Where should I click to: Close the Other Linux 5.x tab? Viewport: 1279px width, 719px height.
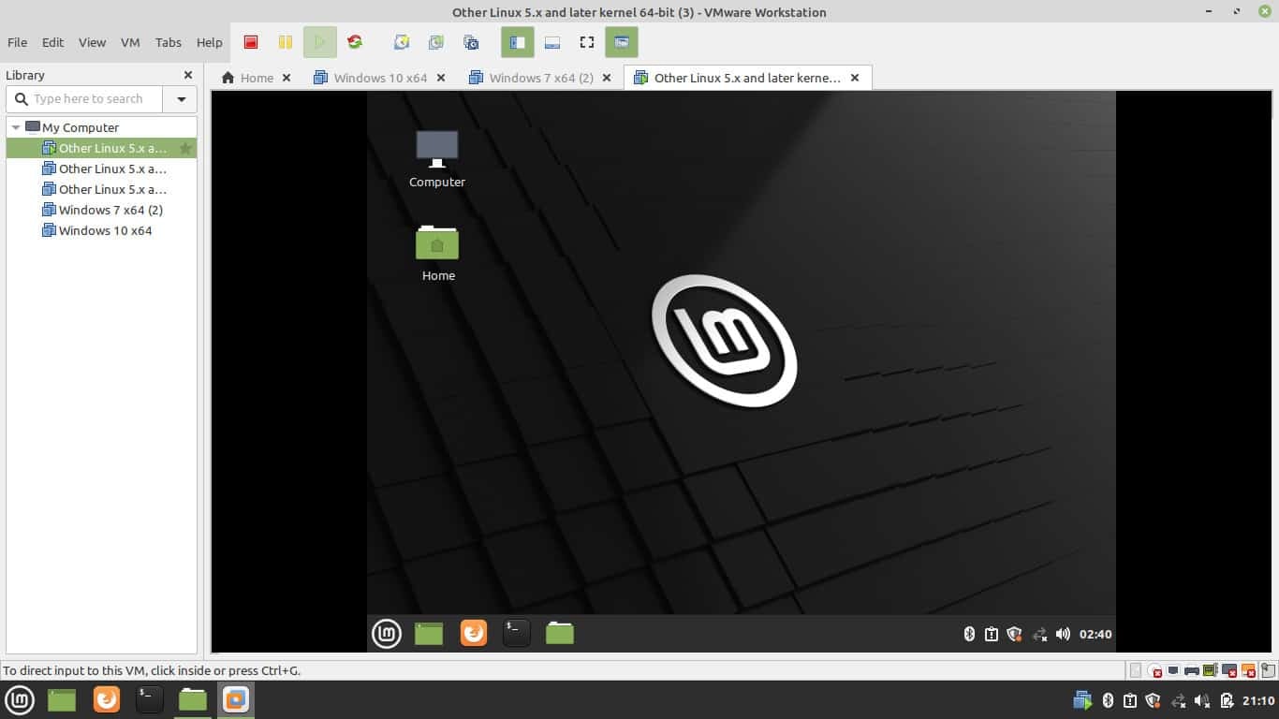coord(855,78)
